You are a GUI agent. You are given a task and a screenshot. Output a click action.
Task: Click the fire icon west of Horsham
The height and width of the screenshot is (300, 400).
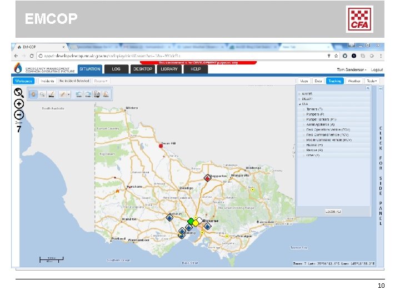117,191
